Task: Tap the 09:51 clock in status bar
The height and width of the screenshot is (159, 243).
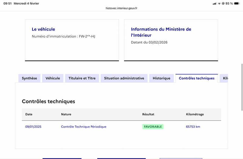Action: point(7,3)
